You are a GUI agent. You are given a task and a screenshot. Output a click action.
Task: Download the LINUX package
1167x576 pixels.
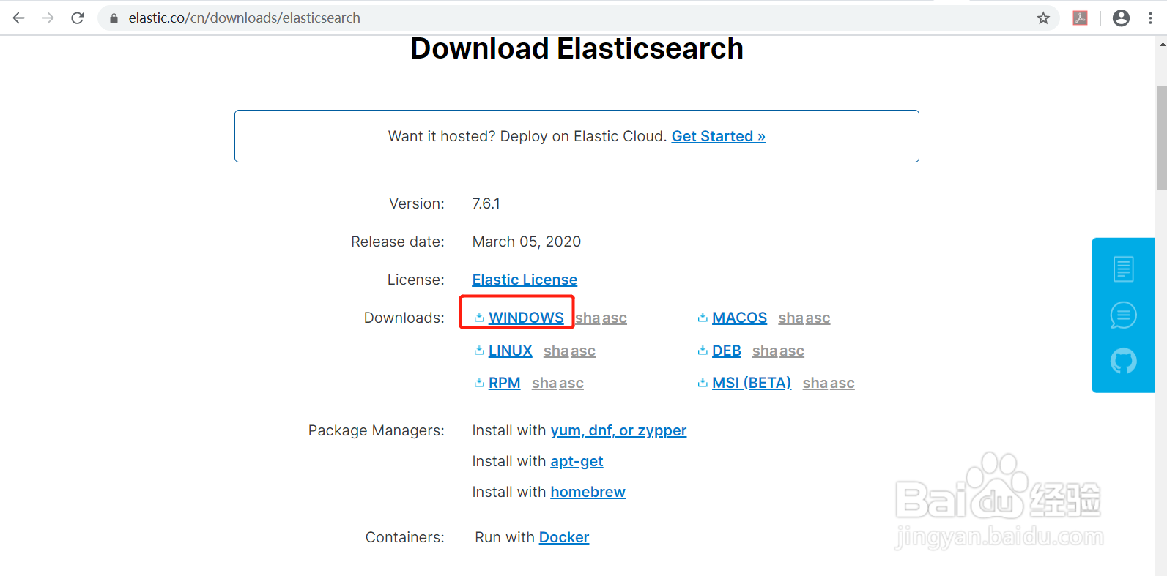click(510, 351)
